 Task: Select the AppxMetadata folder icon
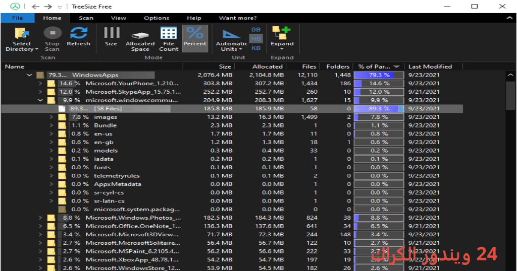click(62, 184)
